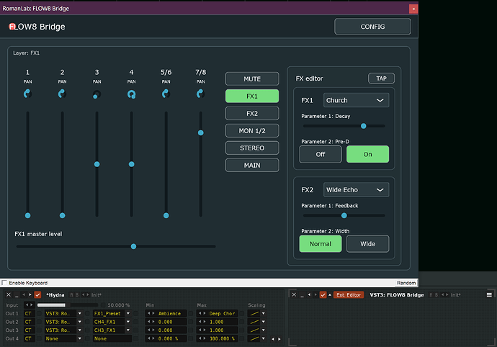Click the FX2 Feedback slider handle
Image resolution: width=497 pixels, height=347 pixels.
coord(344,215)
